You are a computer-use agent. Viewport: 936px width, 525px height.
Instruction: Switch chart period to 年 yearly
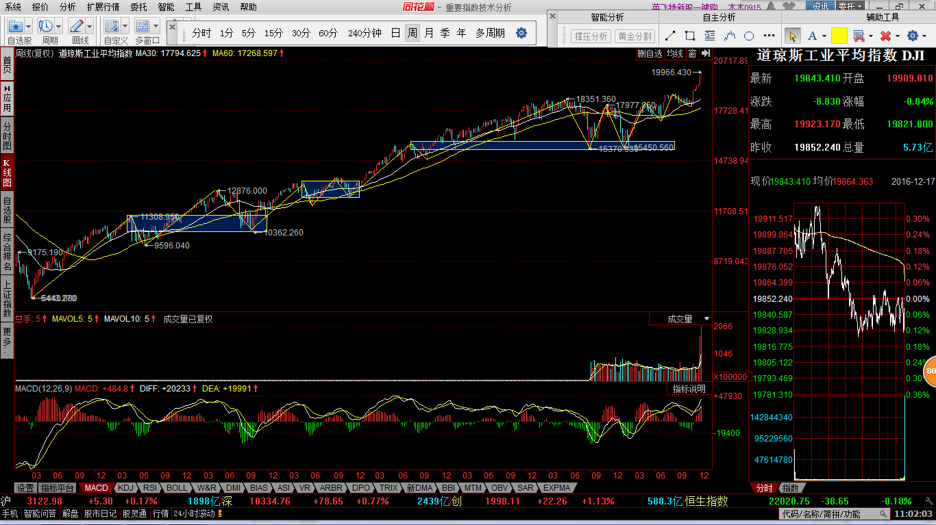click(462, 33)
